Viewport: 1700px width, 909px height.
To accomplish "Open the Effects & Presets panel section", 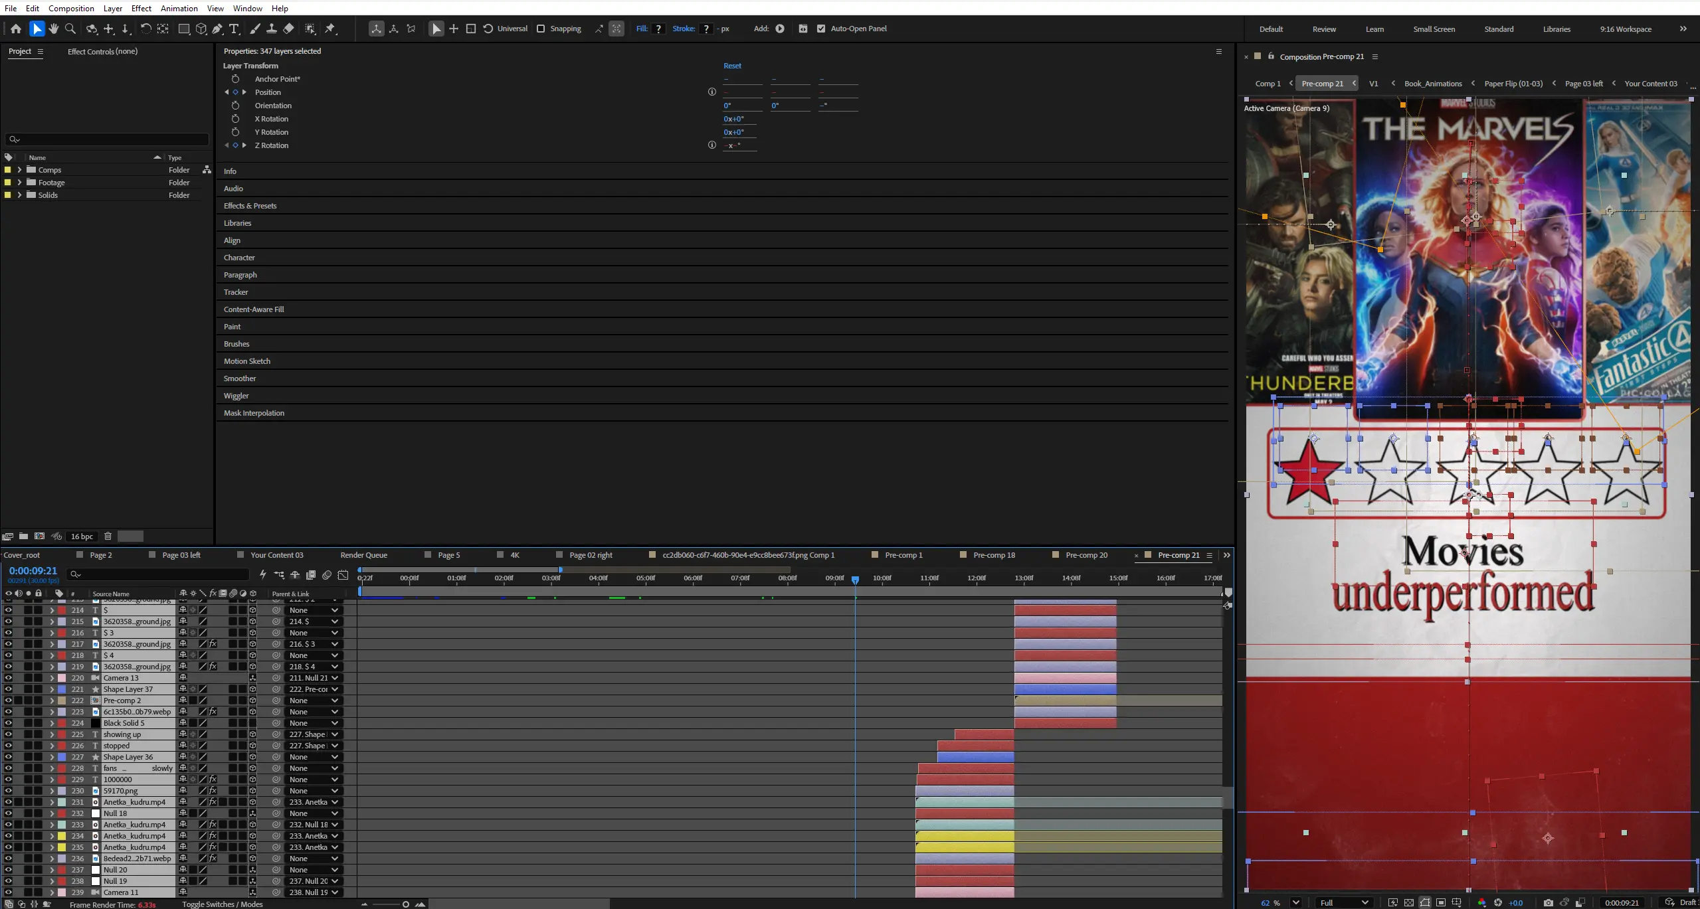I will [250, 206].
